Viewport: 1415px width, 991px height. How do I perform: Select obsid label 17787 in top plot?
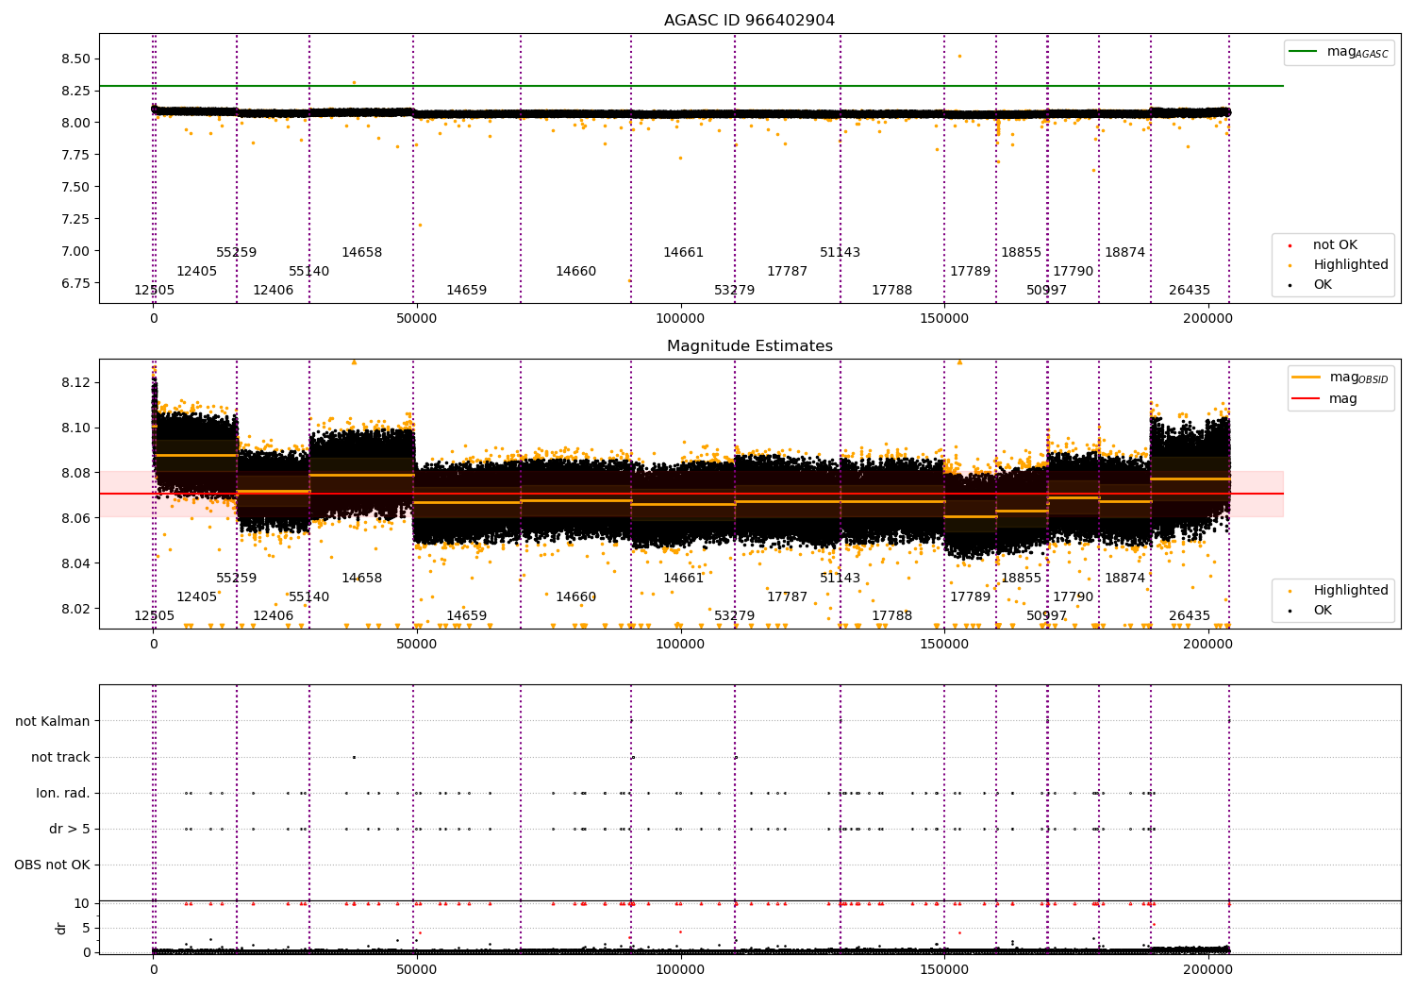[x=787, y=272]
